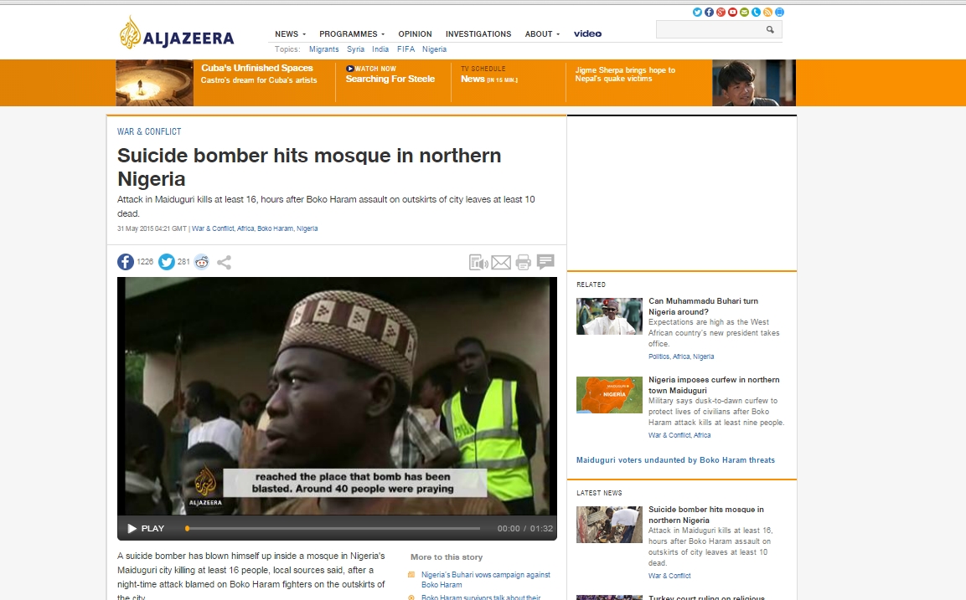The width and height of the screenshot is (966, 600).
Task: Click the Buhari related story thumbnail
Action: [609, 316]
